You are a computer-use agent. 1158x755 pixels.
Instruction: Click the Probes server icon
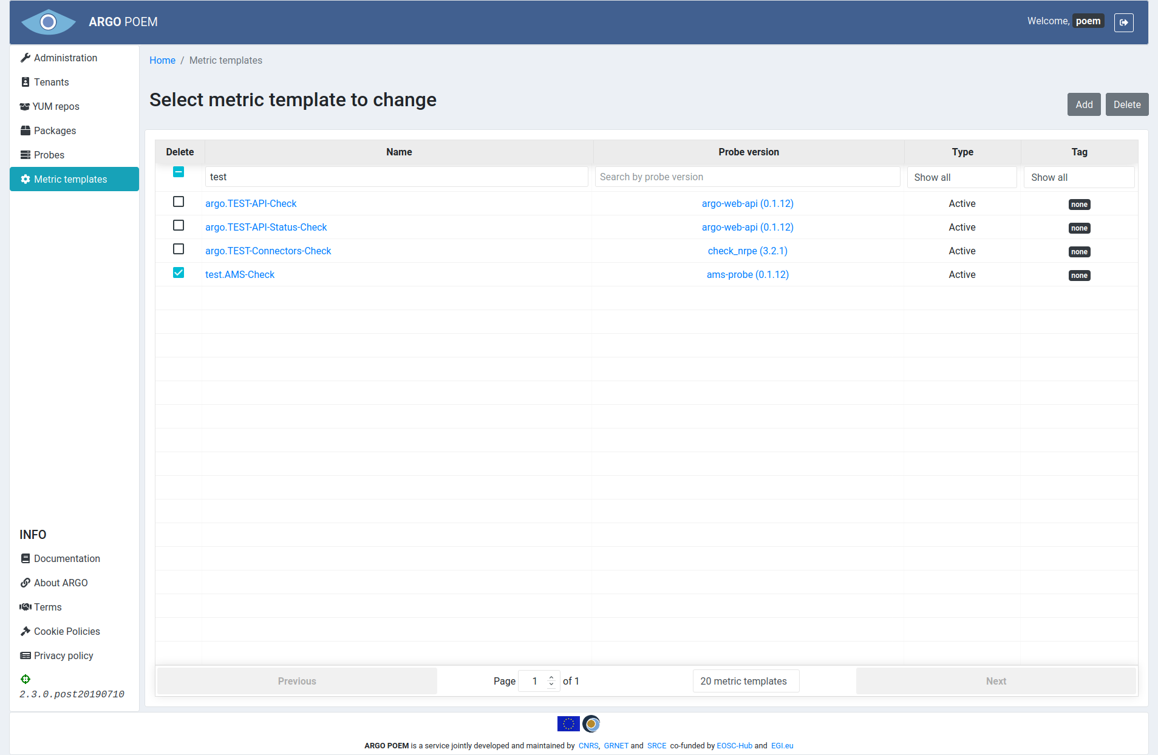(x=25, y=155)
